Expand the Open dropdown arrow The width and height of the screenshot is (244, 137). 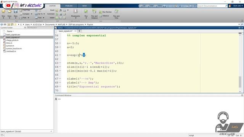pos(10,18)
